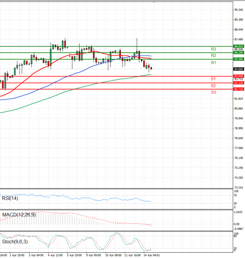Click the RSI 70 level value
Image resolution: width=245 pixels, height=258 pixels.
235,196
